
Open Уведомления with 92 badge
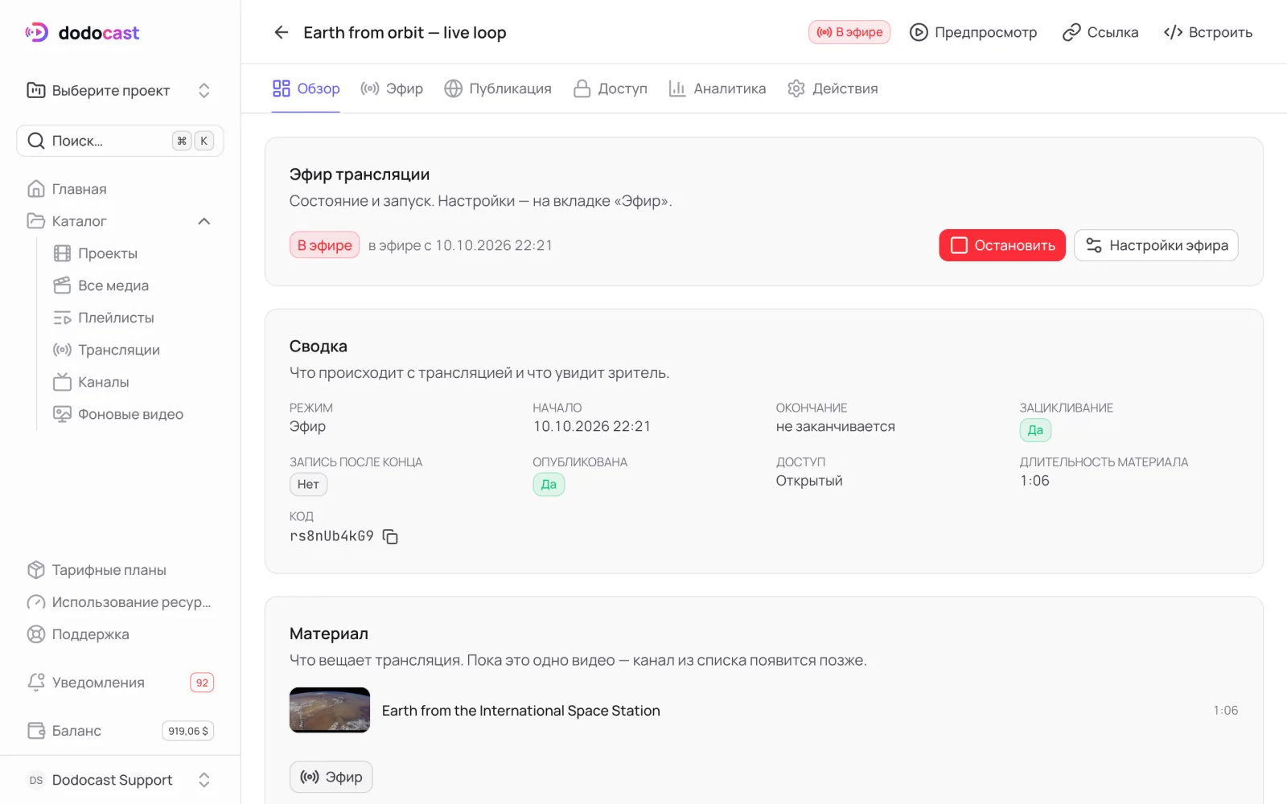(121, 683)
